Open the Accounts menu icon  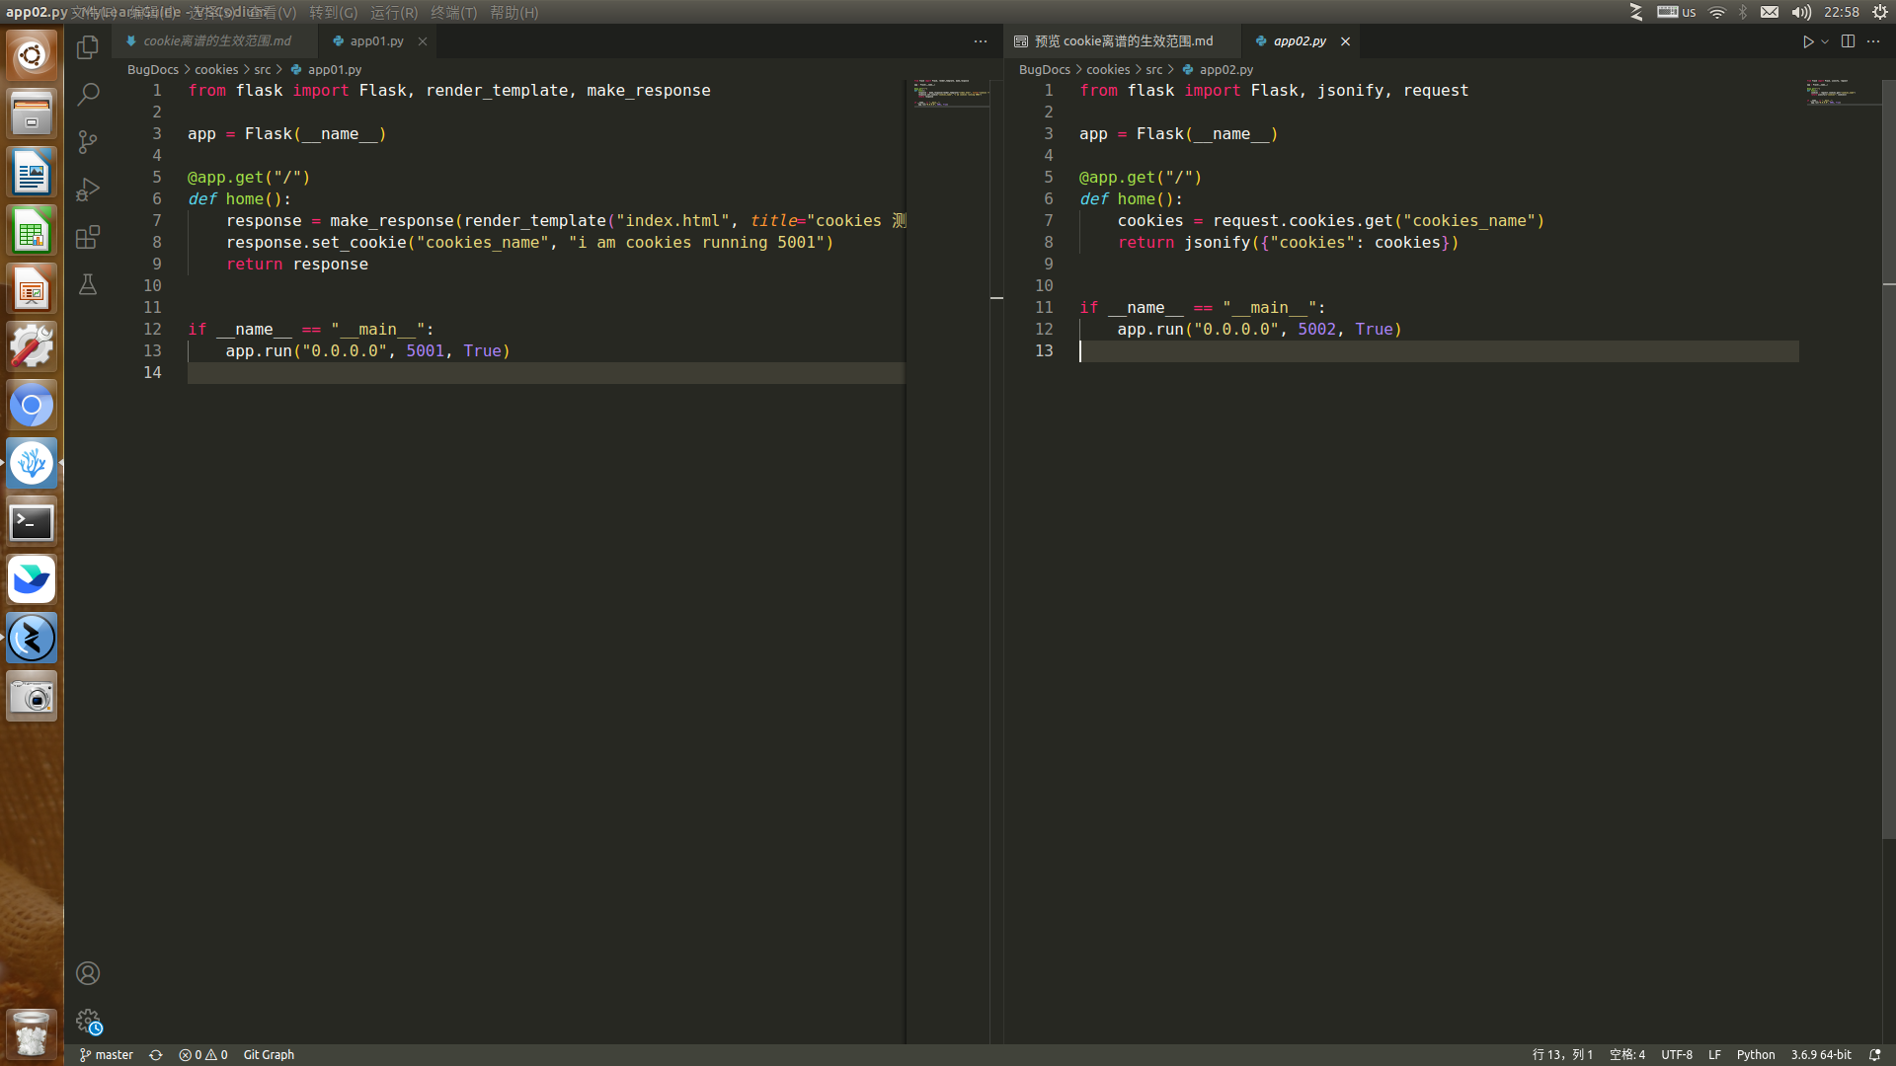coord(88,973)
